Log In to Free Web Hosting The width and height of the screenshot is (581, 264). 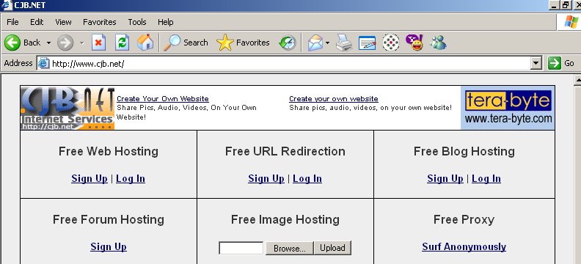click(x=131, y=178)
